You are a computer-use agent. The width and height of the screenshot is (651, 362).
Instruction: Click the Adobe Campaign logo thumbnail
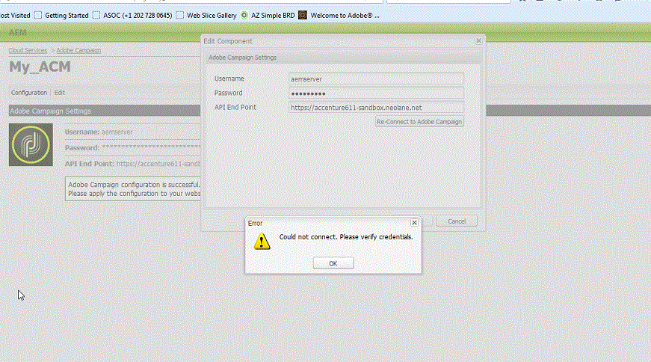coord(31,144)
